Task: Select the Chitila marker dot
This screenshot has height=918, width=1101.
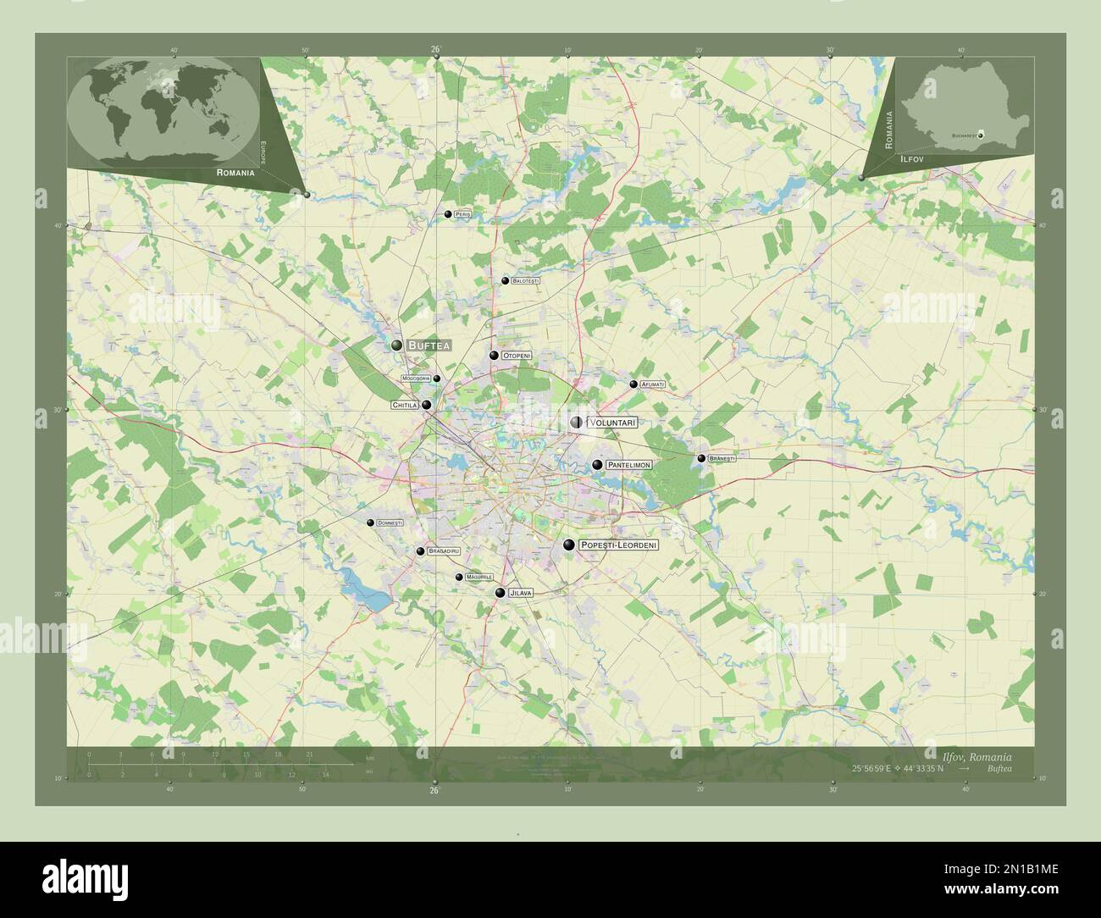Action: click(x=427, y=405)
